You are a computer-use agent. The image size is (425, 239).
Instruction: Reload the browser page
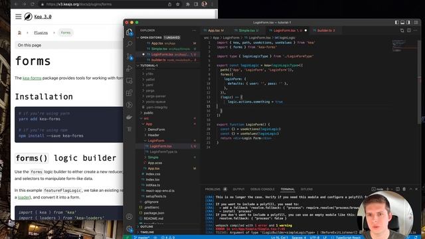[x=33, y=4]
